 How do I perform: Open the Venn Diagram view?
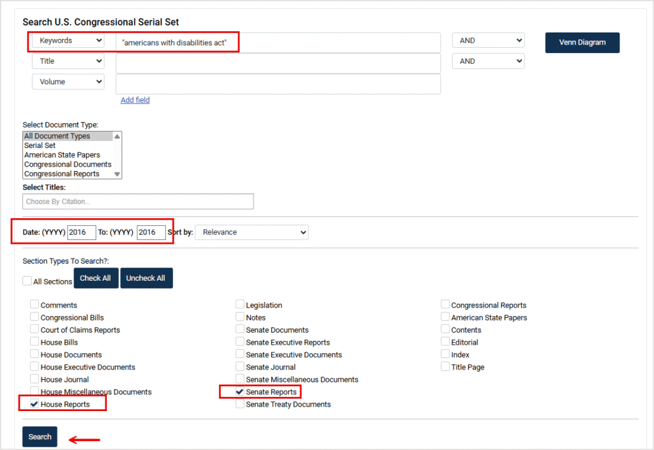click(582, 43)
